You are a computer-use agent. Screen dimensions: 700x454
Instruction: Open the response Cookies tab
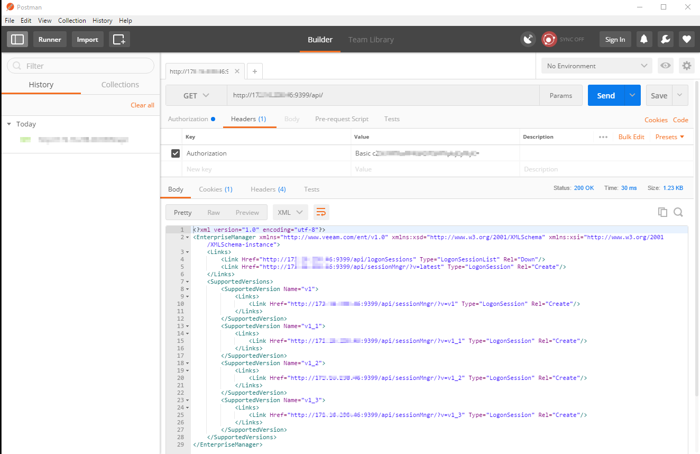[216, 189]
